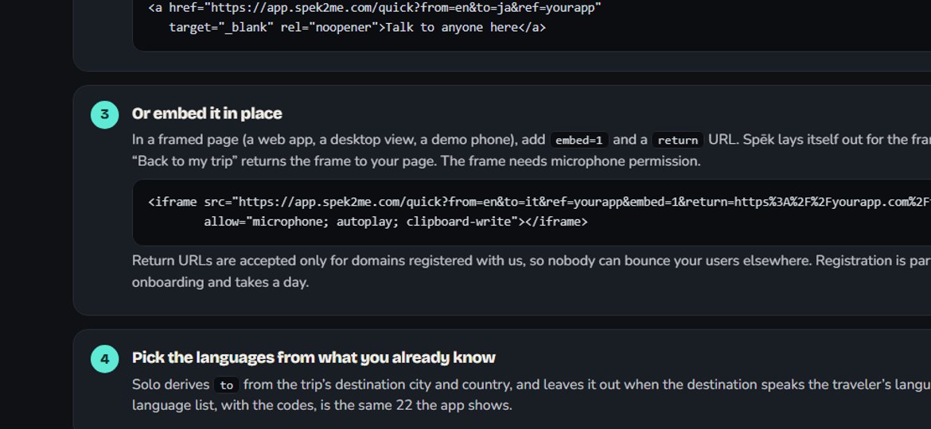Click the anchor href code line with to=ja
The image size is (931, 429).
(x=375, y=8)
